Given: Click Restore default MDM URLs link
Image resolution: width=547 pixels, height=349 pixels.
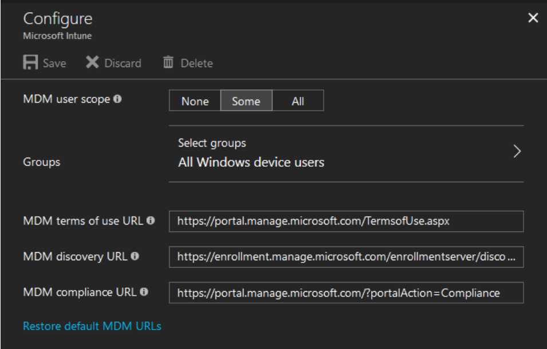Looking at the screenshot, I should pyautogui.click(x=92, y=326).
